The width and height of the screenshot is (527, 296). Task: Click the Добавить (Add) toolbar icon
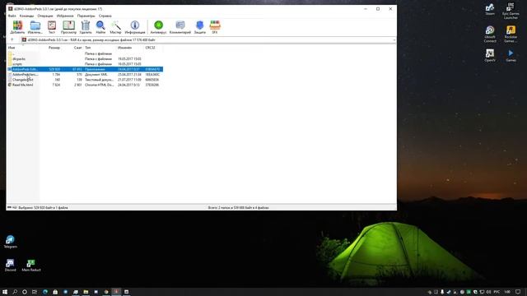click(17, 27)
